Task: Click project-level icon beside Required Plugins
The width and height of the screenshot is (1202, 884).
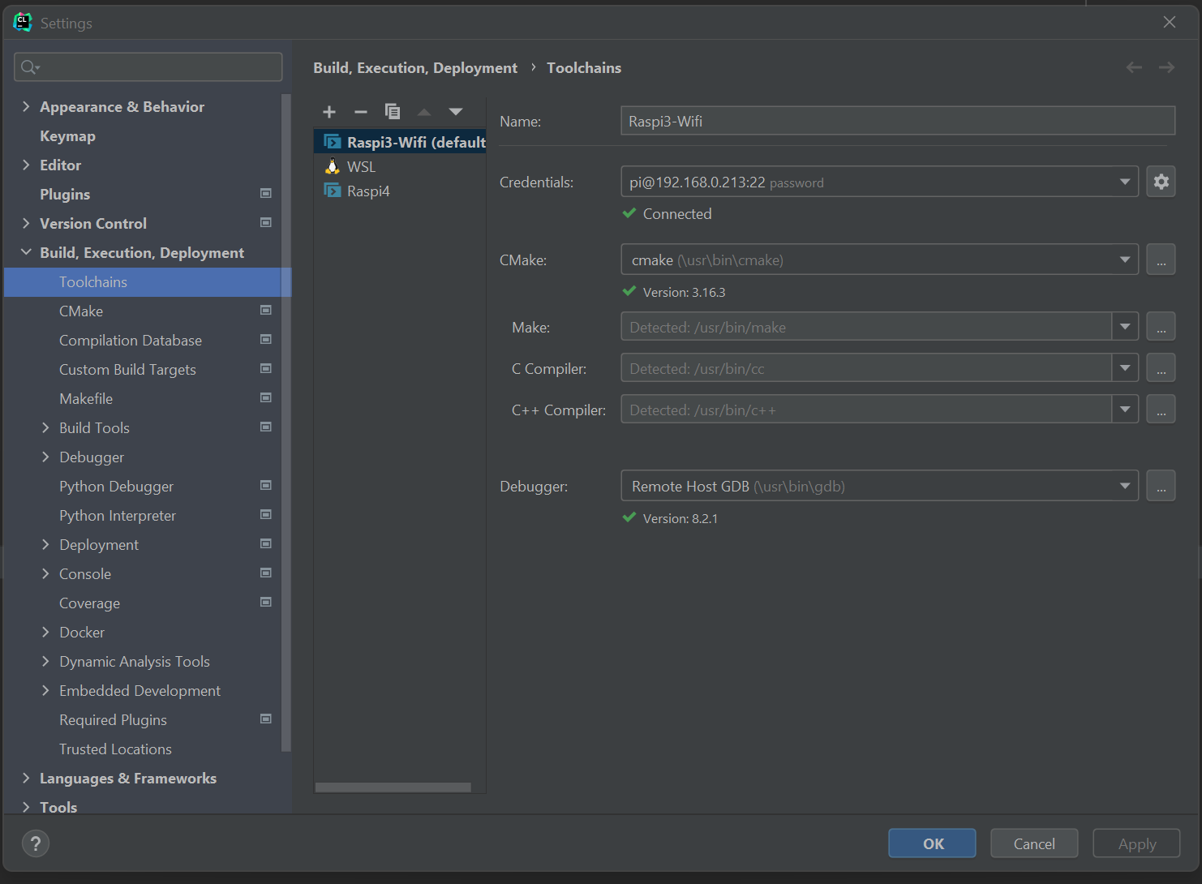Action: coord(265,719)
